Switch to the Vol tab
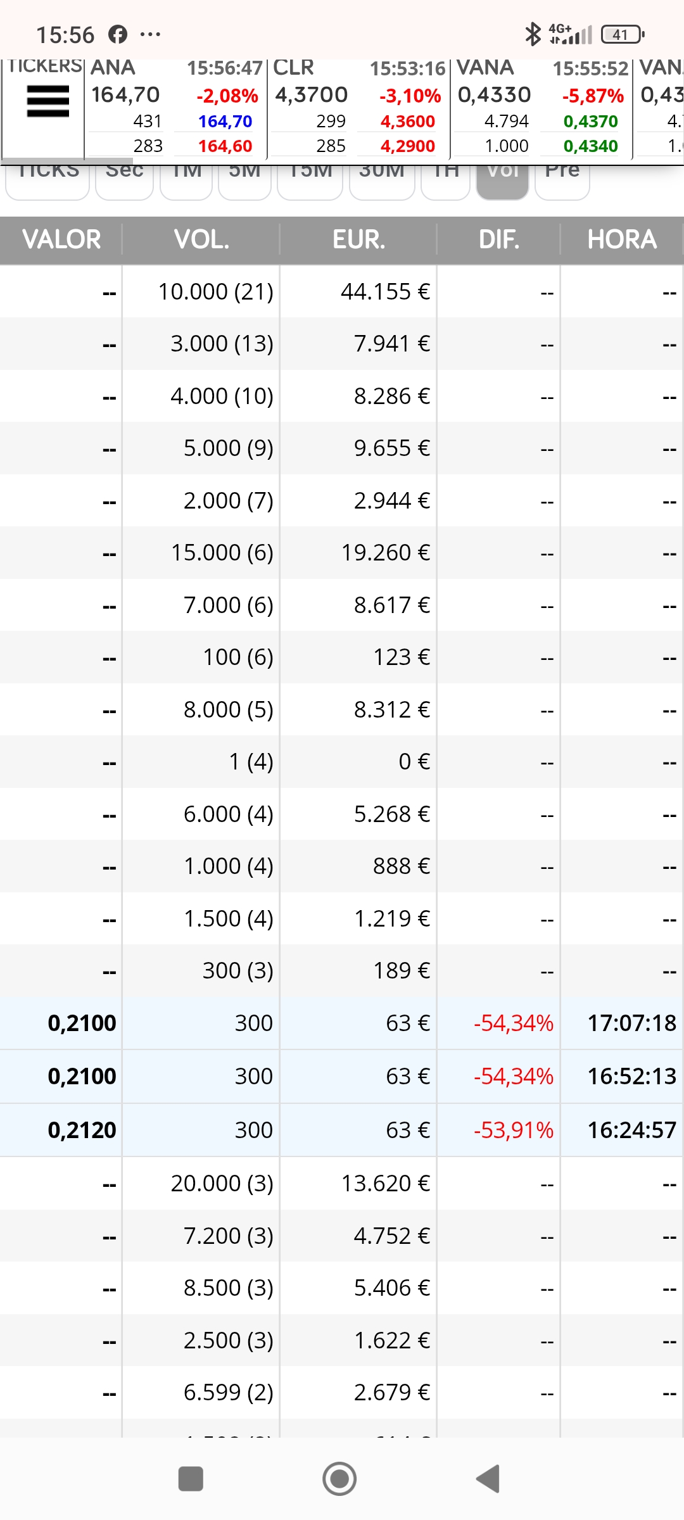Image resolution: width=684 pixels, height=1520 pixels. pyautogui.click(x=503, y=182)
